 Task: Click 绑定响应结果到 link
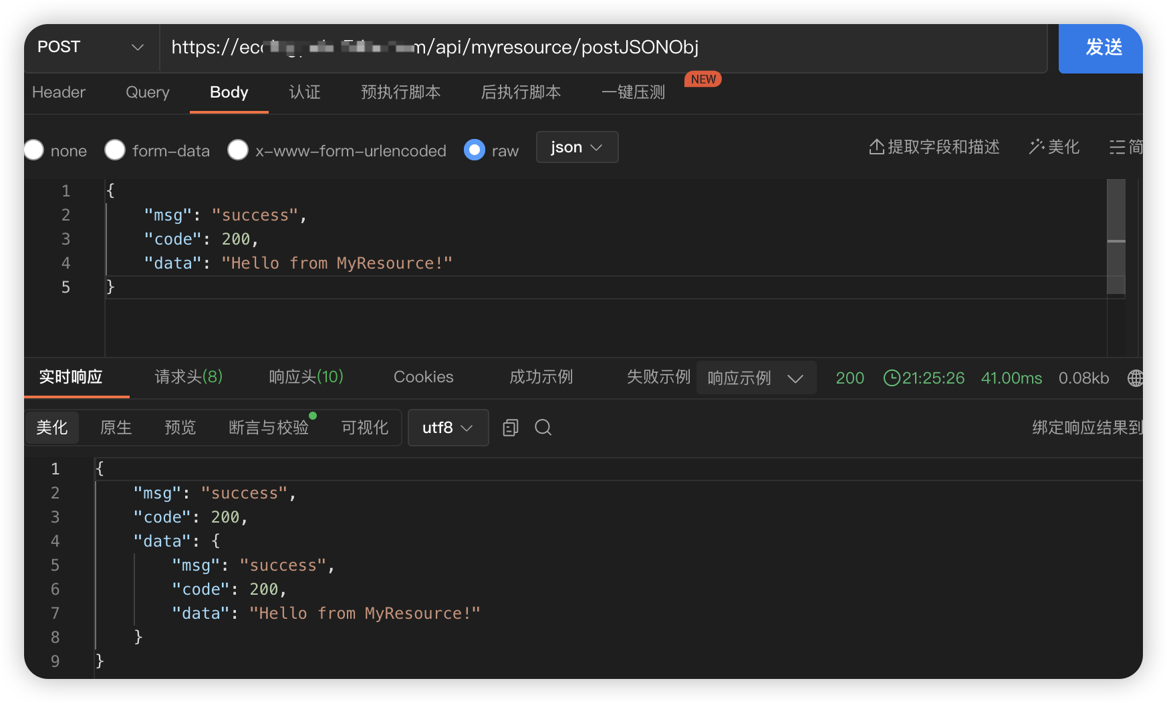1087,428
